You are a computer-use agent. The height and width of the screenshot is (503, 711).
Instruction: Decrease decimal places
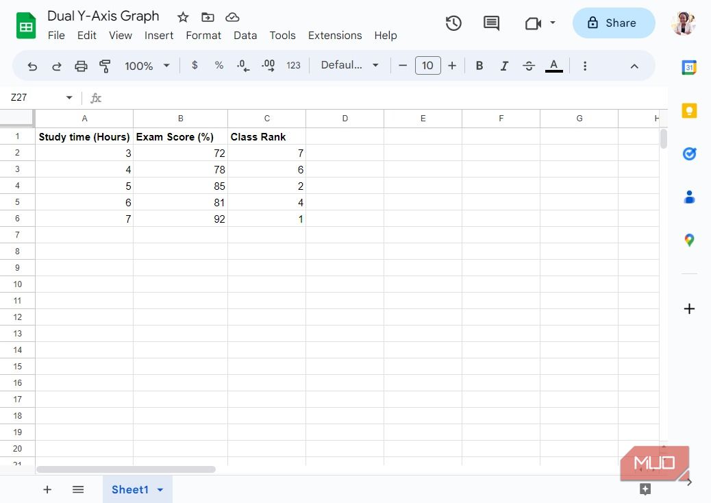[242, 66]
